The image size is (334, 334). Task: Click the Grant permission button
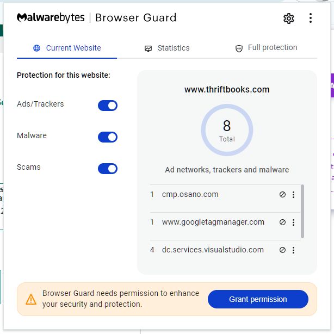258,299
